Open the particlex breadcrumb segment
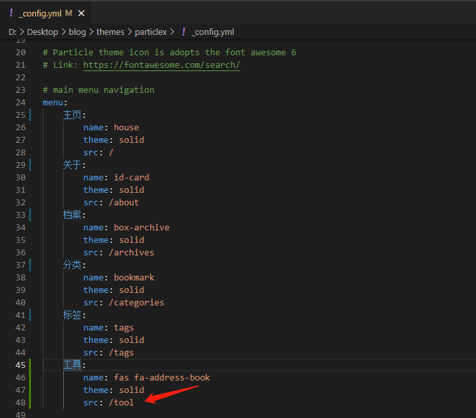 pyautogui.click(x=151, y=32)
